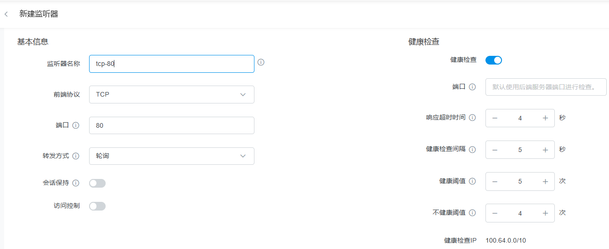Decrease 不健康阈值 with the minus button

coord(495,213)
